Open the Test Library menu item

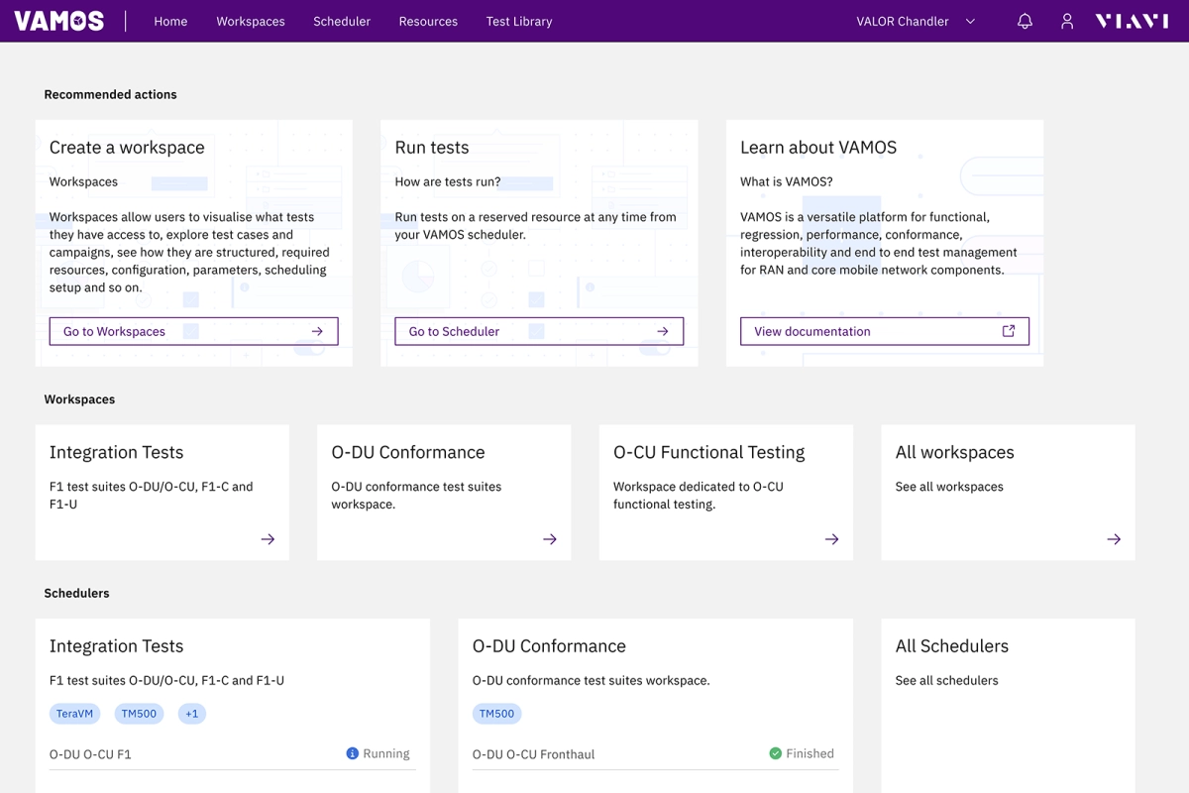pyautogui.click(x=519, y=21)
